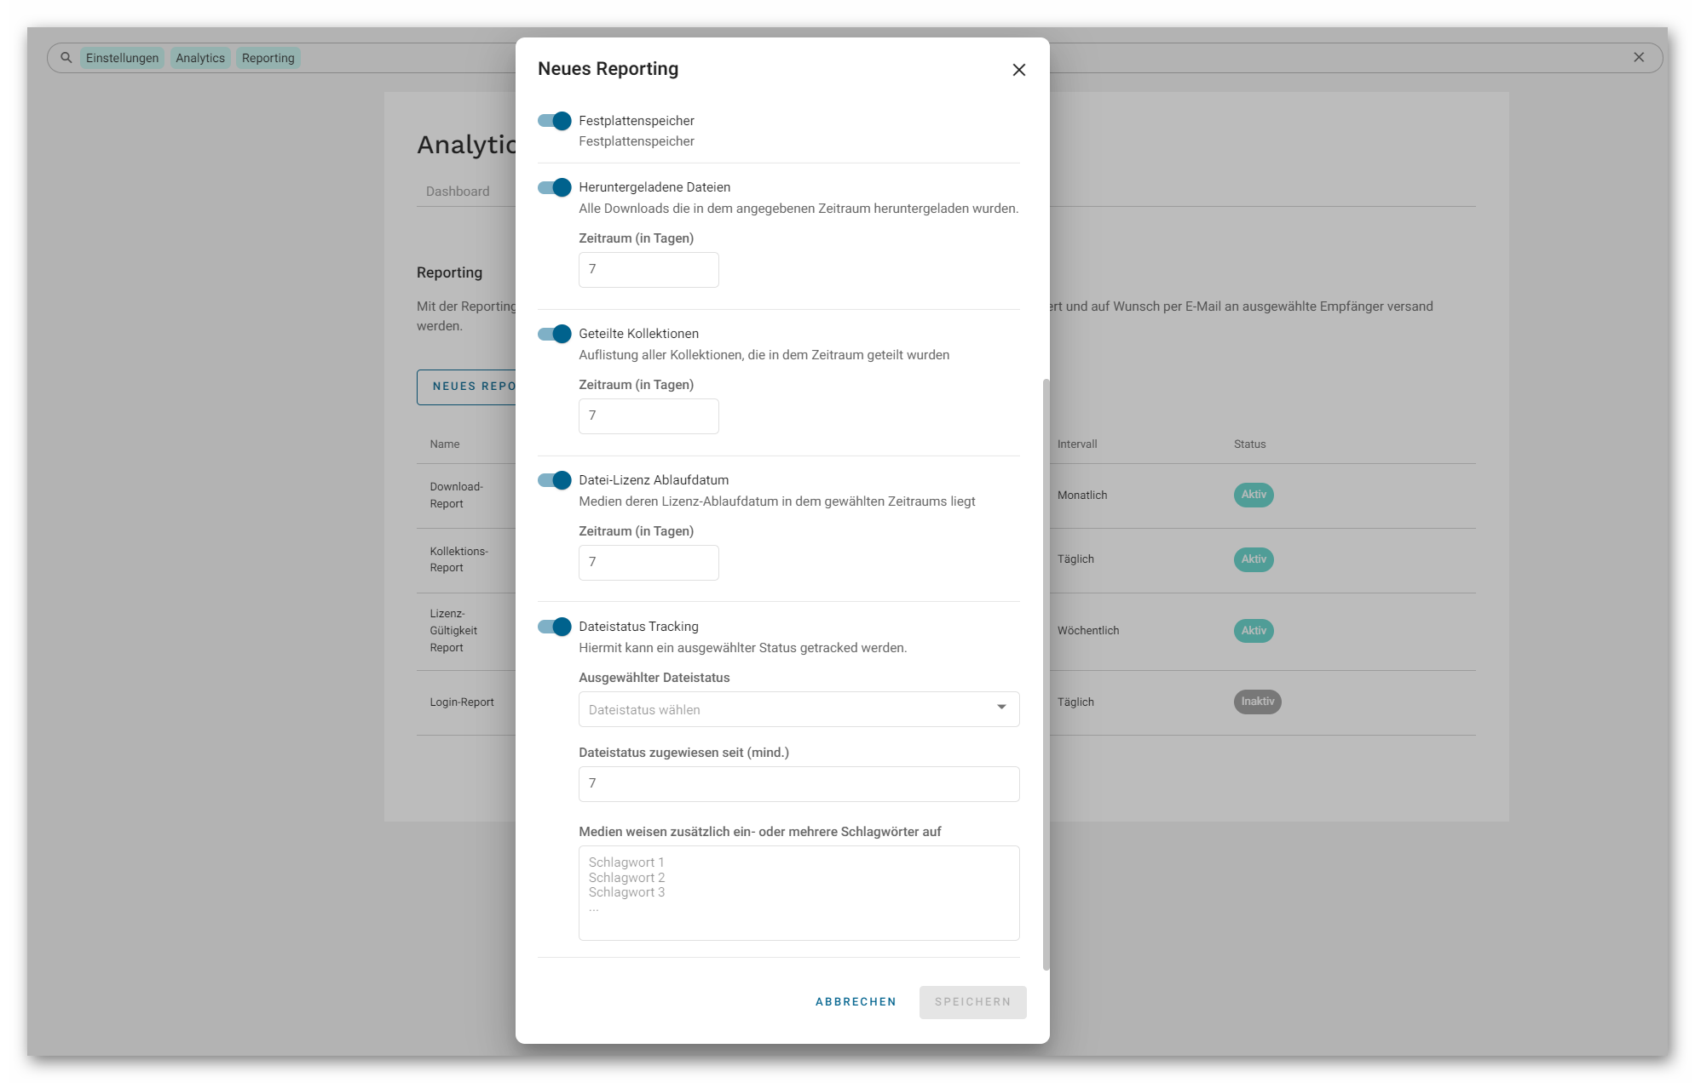Switch to the Dashboard tab
Image resolution: width=1695 pixels, height=1083 pixels.
tap(458, 192)
